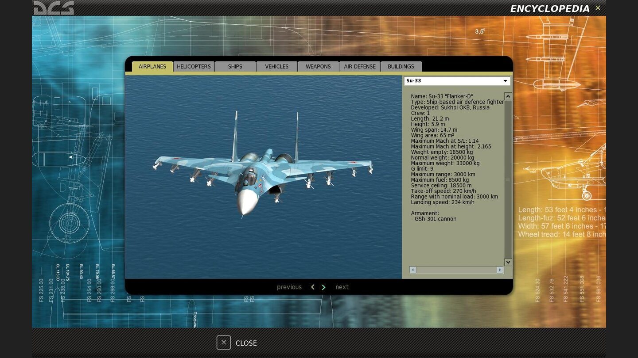Click the 'Length: 21.2 m' line
The height and width of the screenshot is (358, 638).
(x=430, y=119)
